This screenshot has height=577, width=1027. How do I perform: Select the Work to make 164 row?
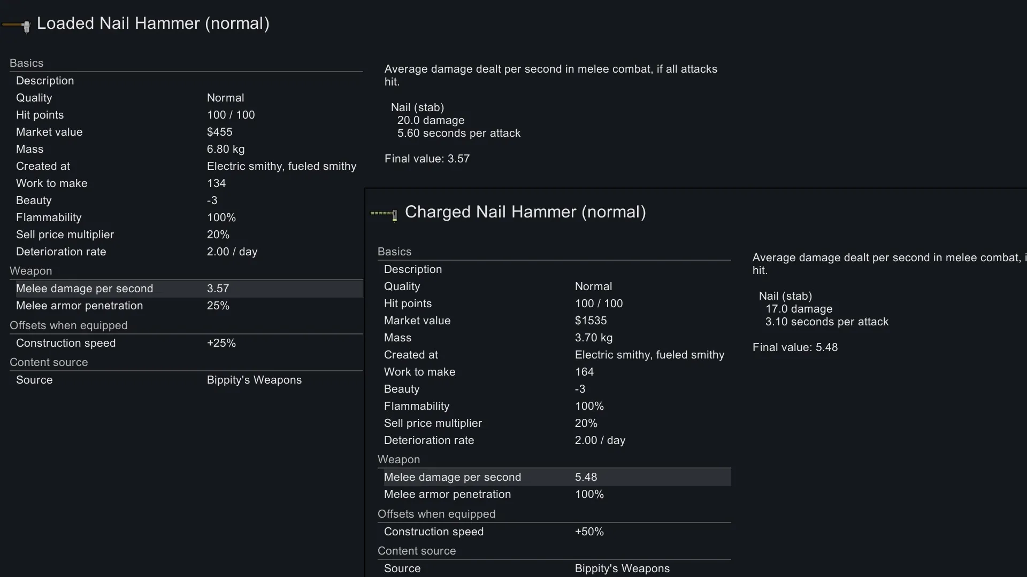click(557, 372)
